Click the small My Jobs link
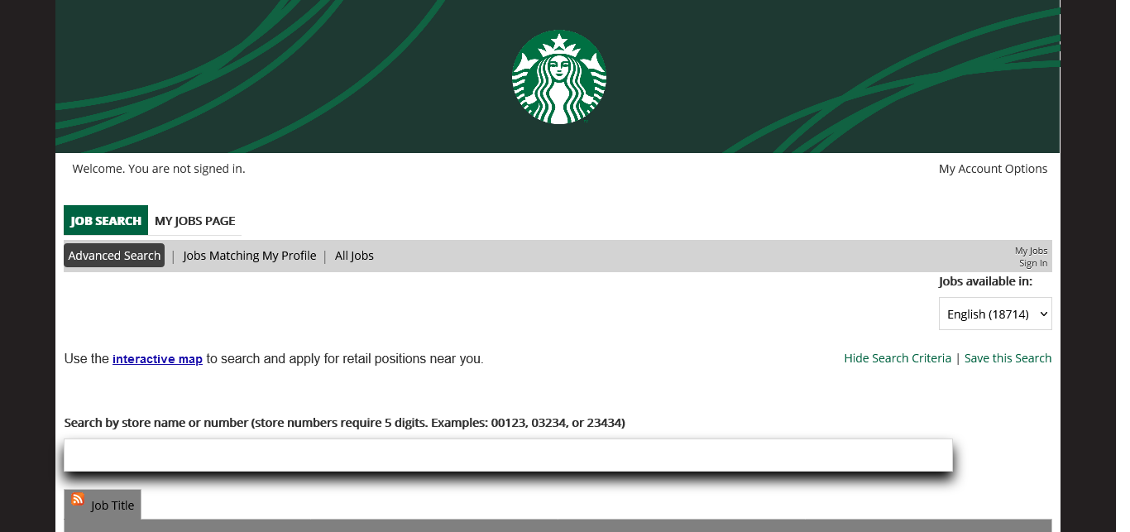 pyautogui.click(x=1031, y=251)
